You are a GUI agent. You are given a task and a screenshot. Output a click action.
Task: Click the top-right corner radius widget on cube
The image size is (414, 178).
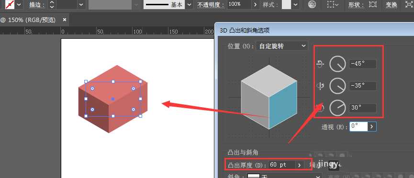pyautogui.click(x=134, y=89)
